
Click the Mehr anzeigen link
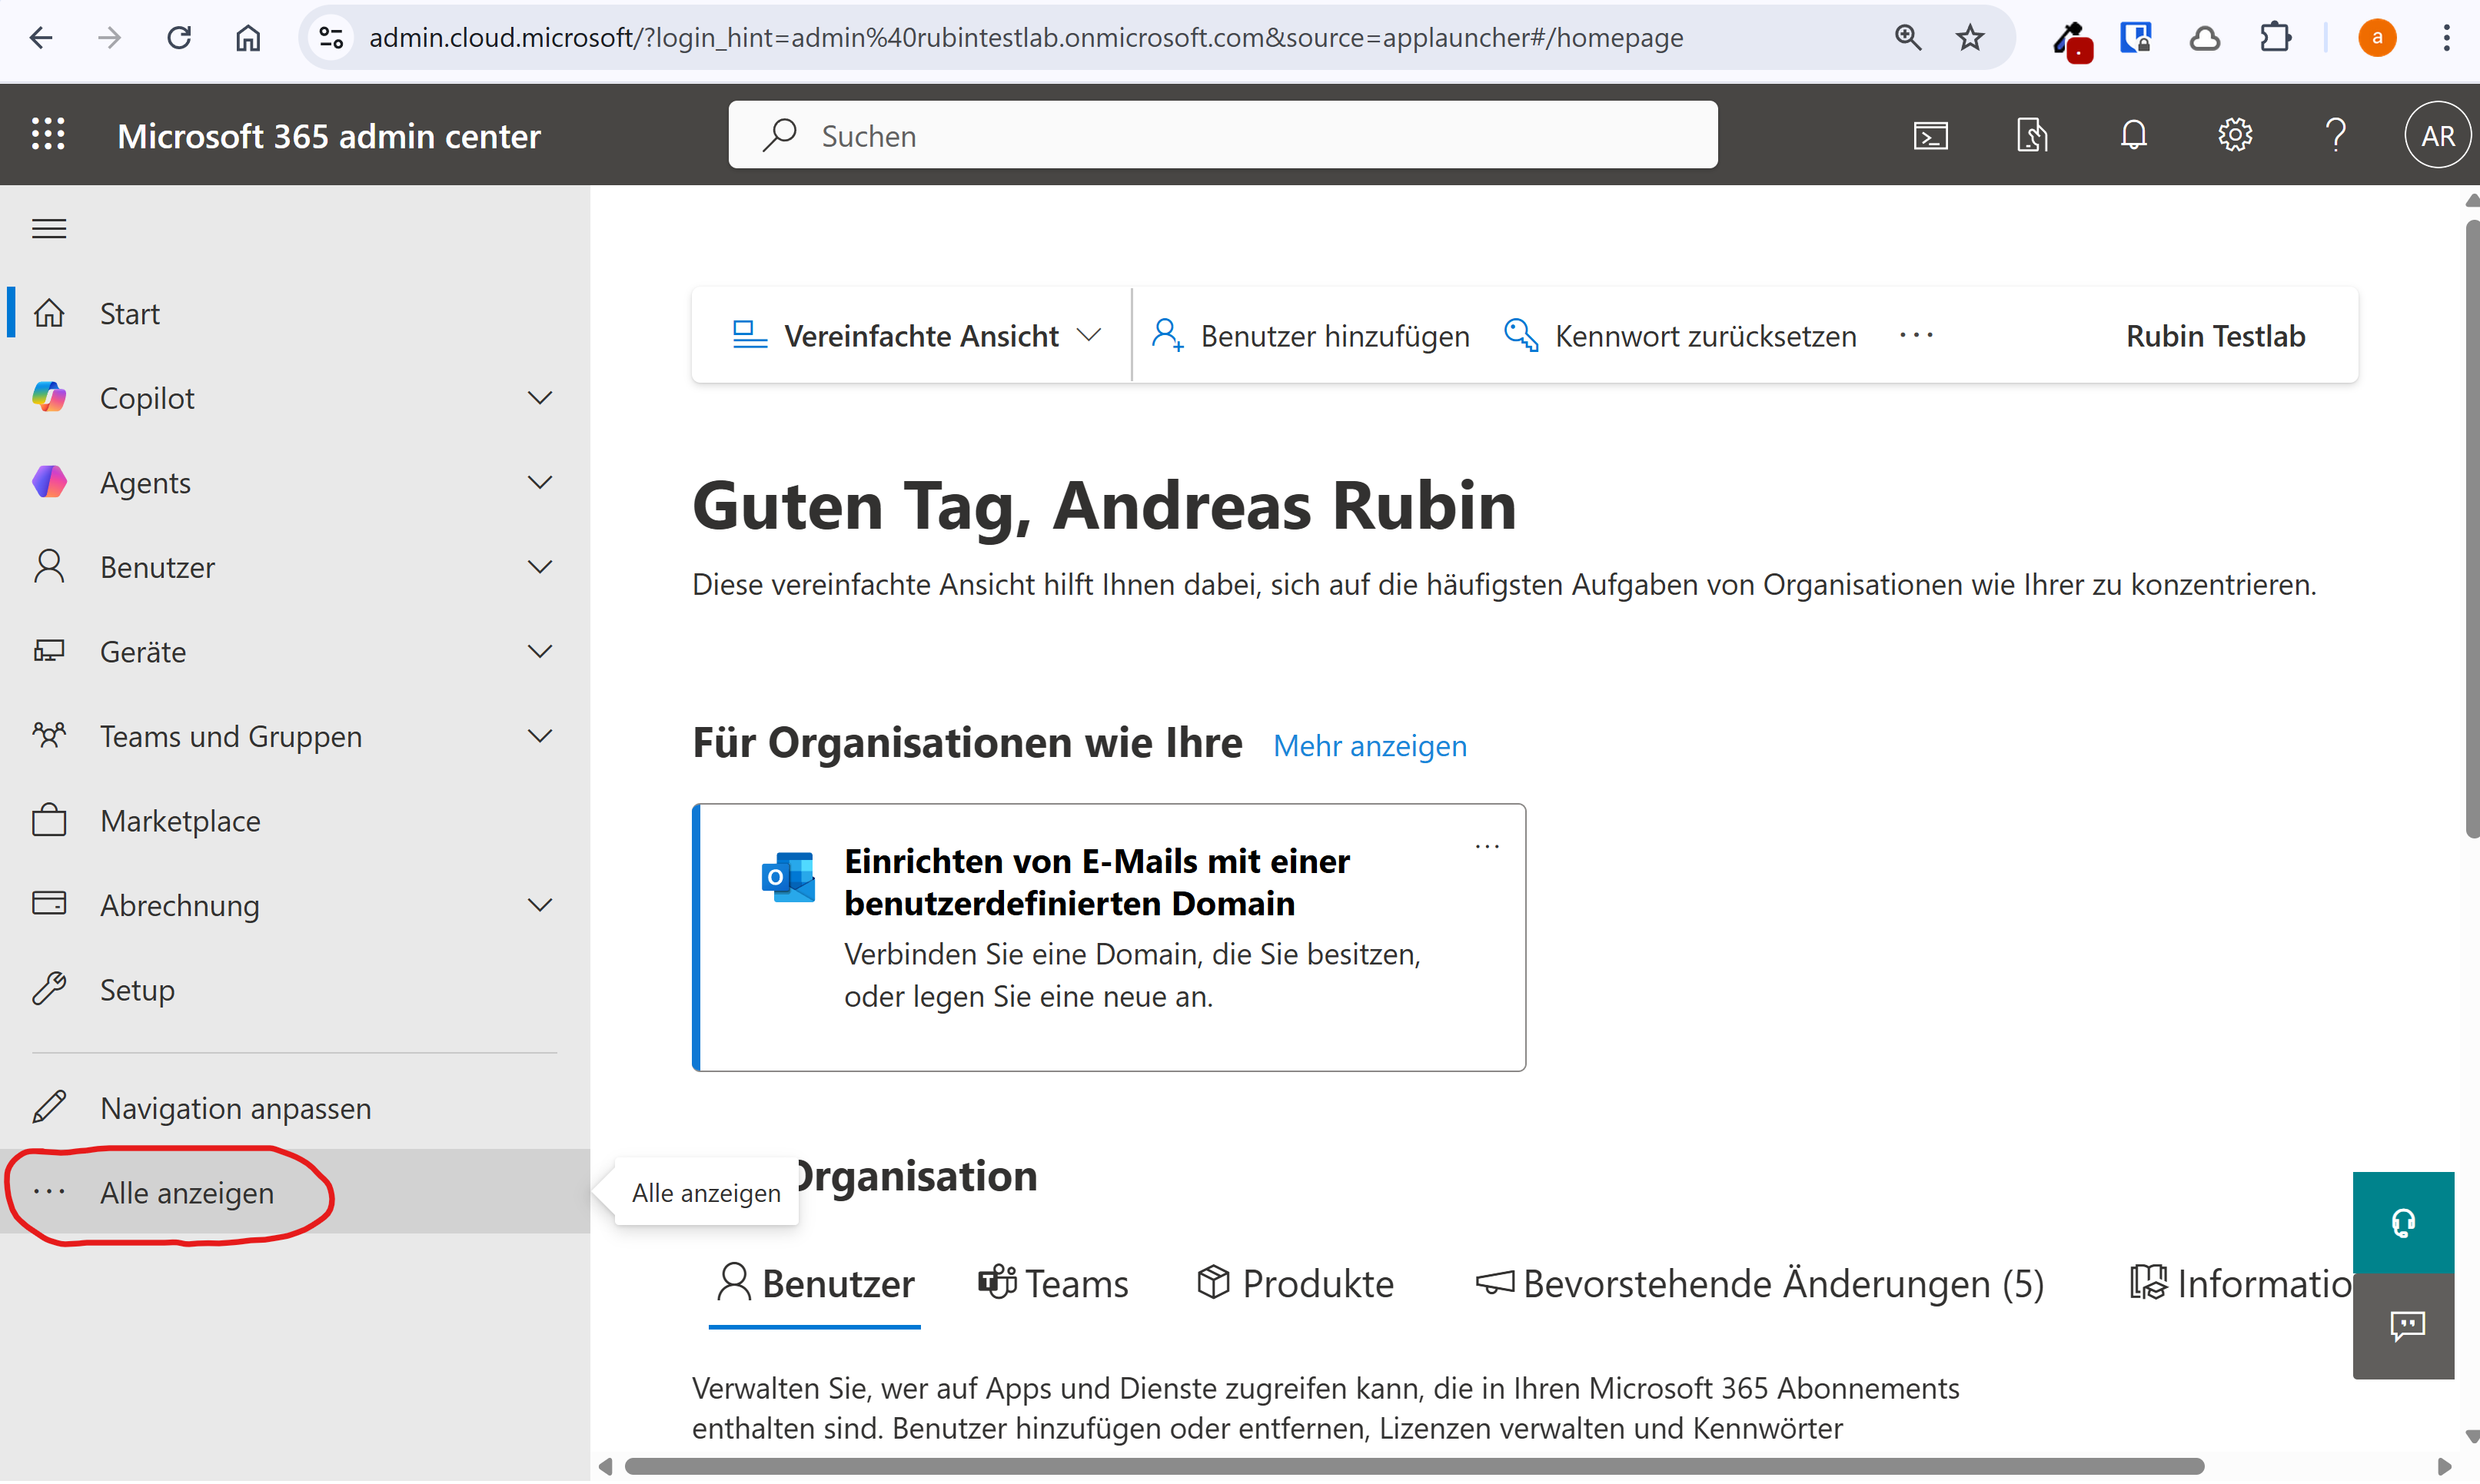tap(1369, 746)
